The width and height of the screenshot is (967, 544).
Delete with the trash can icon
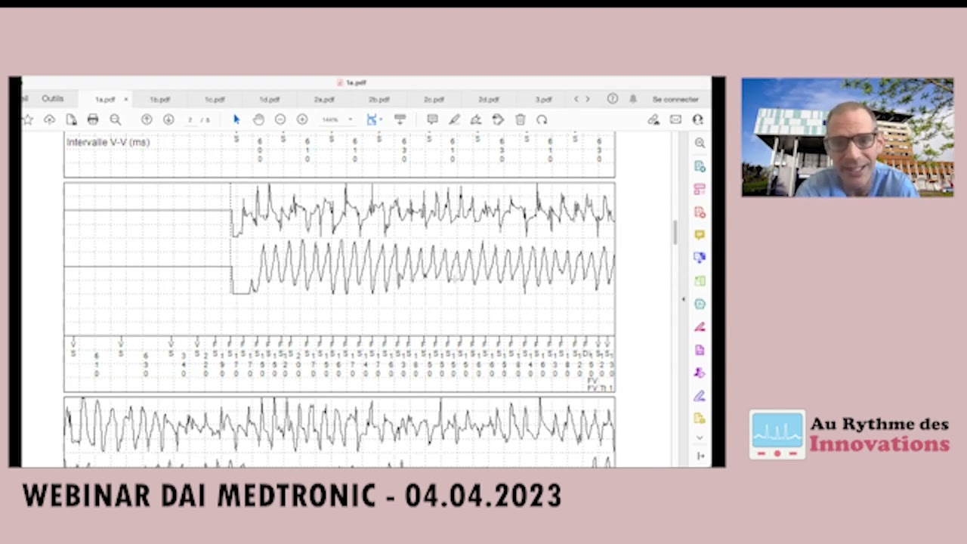520,119
